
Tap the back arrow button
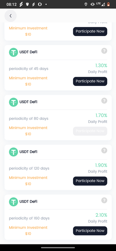tap(10, 16)
